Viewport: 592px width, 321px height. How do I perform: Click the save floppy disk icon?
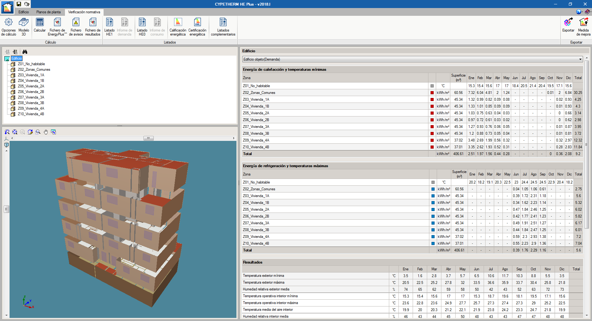pos(19,4)
